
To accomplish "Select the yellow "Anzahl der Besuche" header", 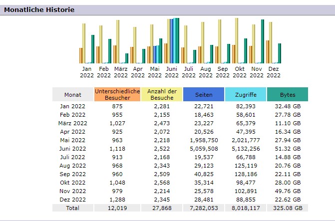I will click(x=162, y=94).
